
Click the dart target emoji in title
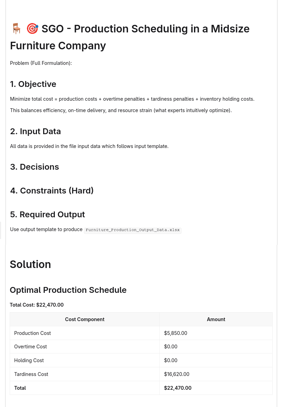pos(32,29)
